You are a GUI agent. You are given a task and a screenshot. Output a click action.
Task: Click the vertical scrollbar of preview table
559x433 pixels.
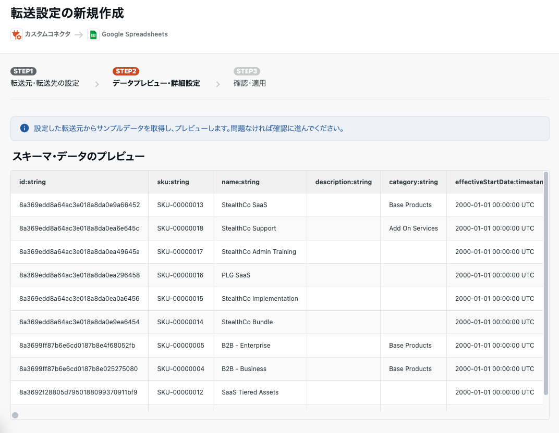546,283
